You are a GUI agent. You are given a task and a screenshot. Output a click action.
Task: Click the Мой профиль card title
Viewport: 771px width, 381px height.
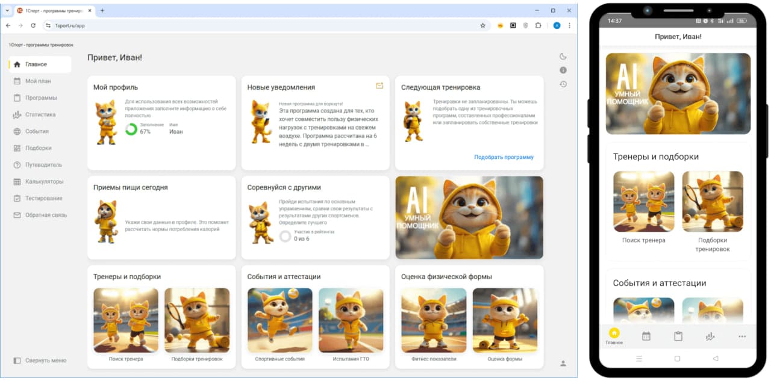click(x=116, y=87)
